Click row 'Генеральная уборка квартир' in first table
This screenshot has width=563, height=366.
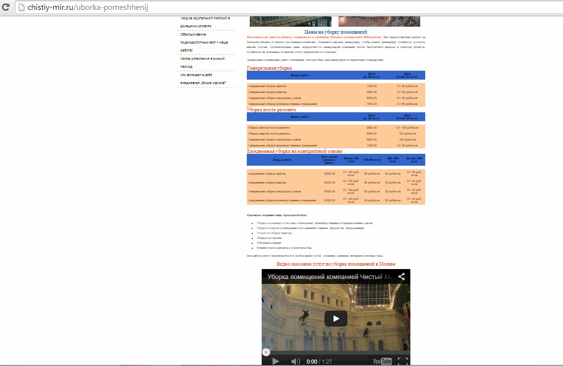(336, 92)
